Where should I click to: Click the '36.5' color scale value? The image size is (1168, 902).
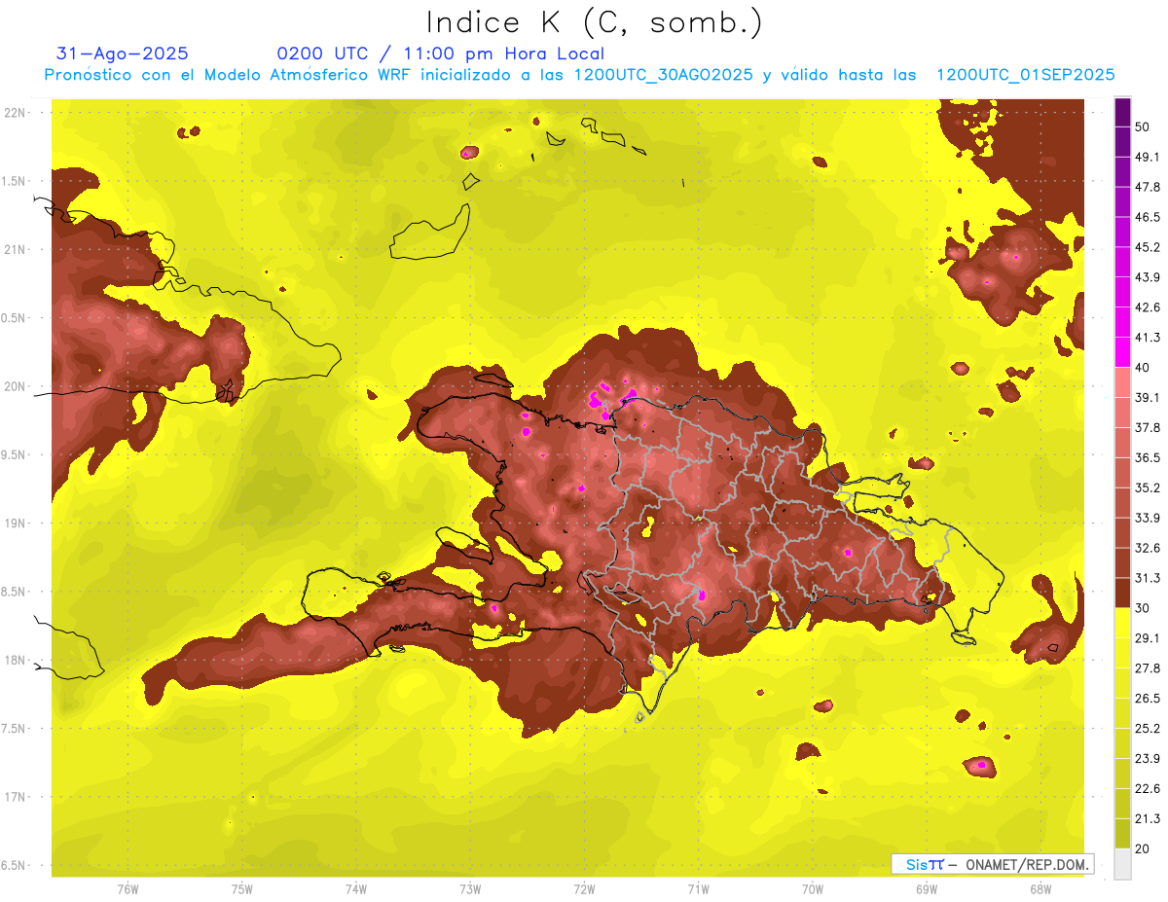1148,457
